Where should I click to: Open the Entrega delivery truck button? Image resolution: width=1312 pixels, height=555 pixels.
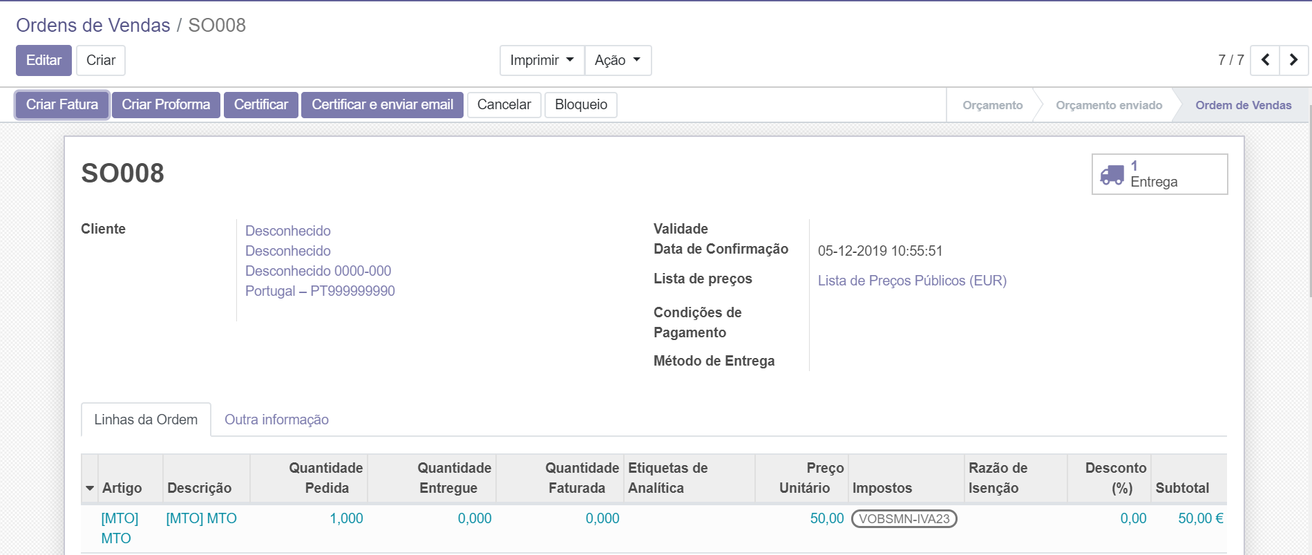click(1159, 174)
